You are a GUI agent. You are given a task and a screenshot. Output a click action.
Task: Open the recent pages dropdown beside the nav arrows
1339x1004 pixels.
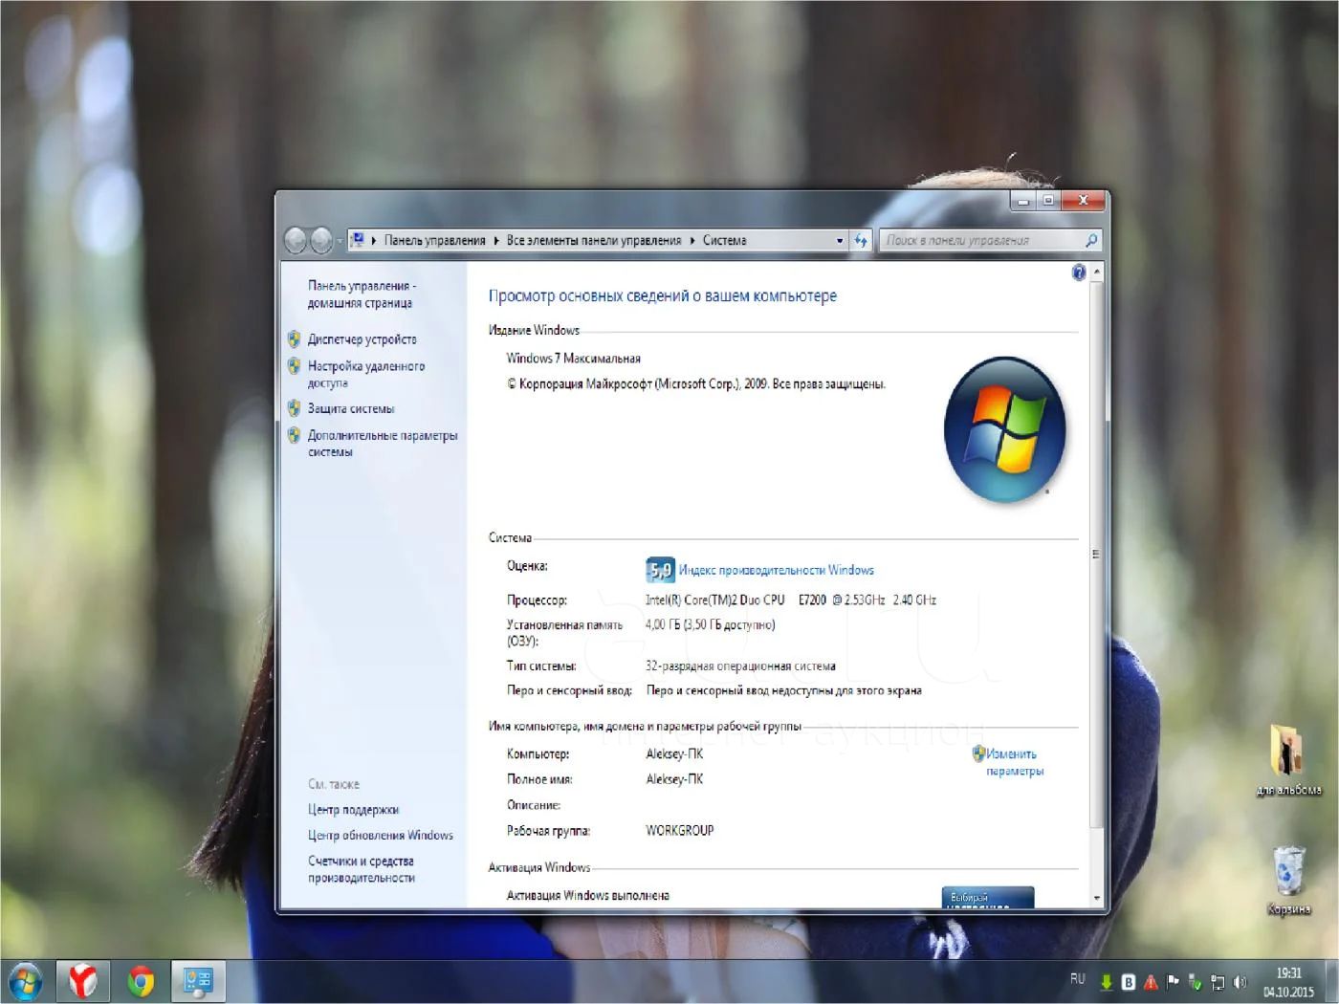point(340,241)
